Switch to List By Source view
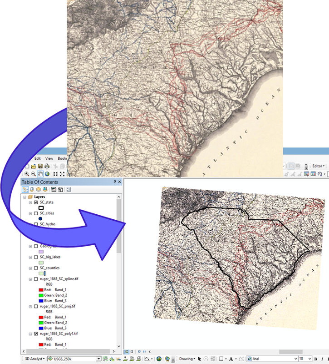Screen dimensions: 329x364 pyautogui.click(x=32, y=189)
